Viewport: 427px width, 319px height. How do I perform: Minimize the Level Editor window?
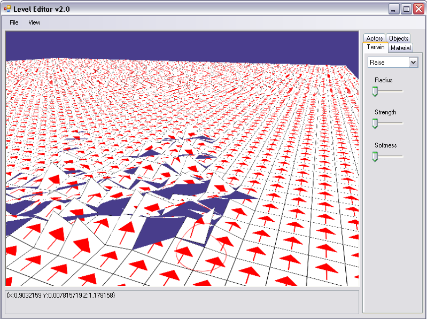(394, 9)
